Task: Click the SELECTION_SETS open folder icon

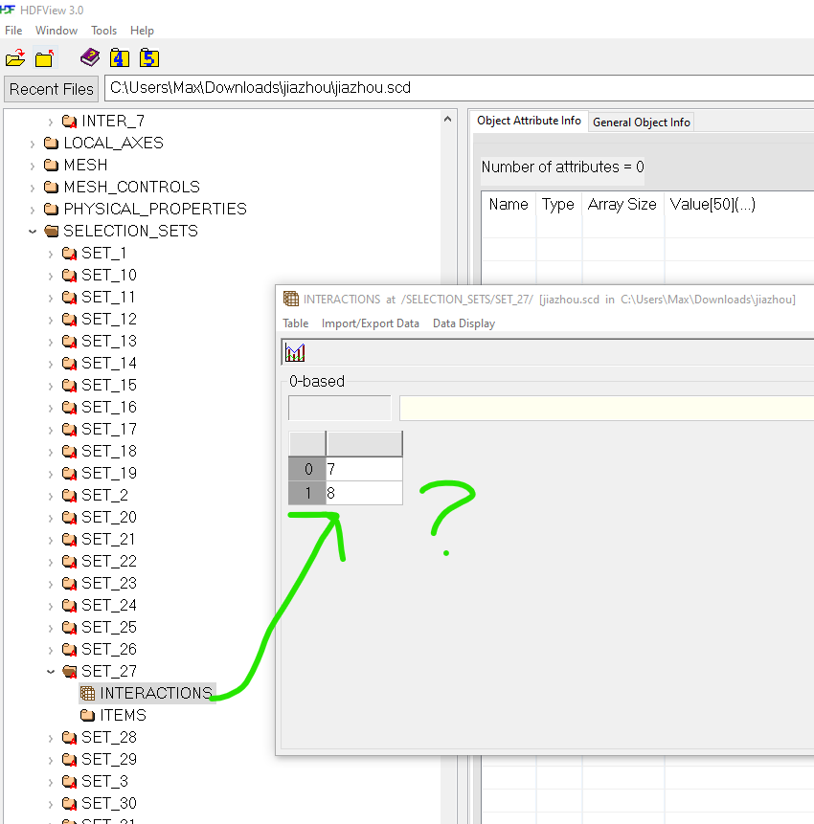Action: click(x=51, y=231)
